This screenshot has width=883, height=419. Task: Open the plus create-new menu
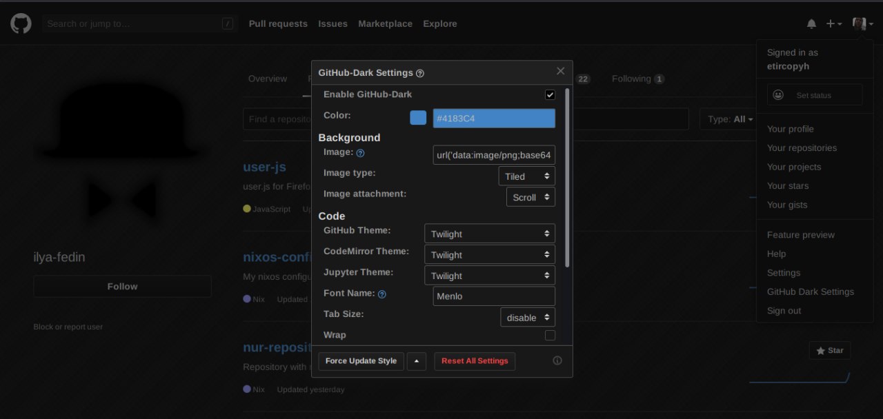click(x=834, y=23)
